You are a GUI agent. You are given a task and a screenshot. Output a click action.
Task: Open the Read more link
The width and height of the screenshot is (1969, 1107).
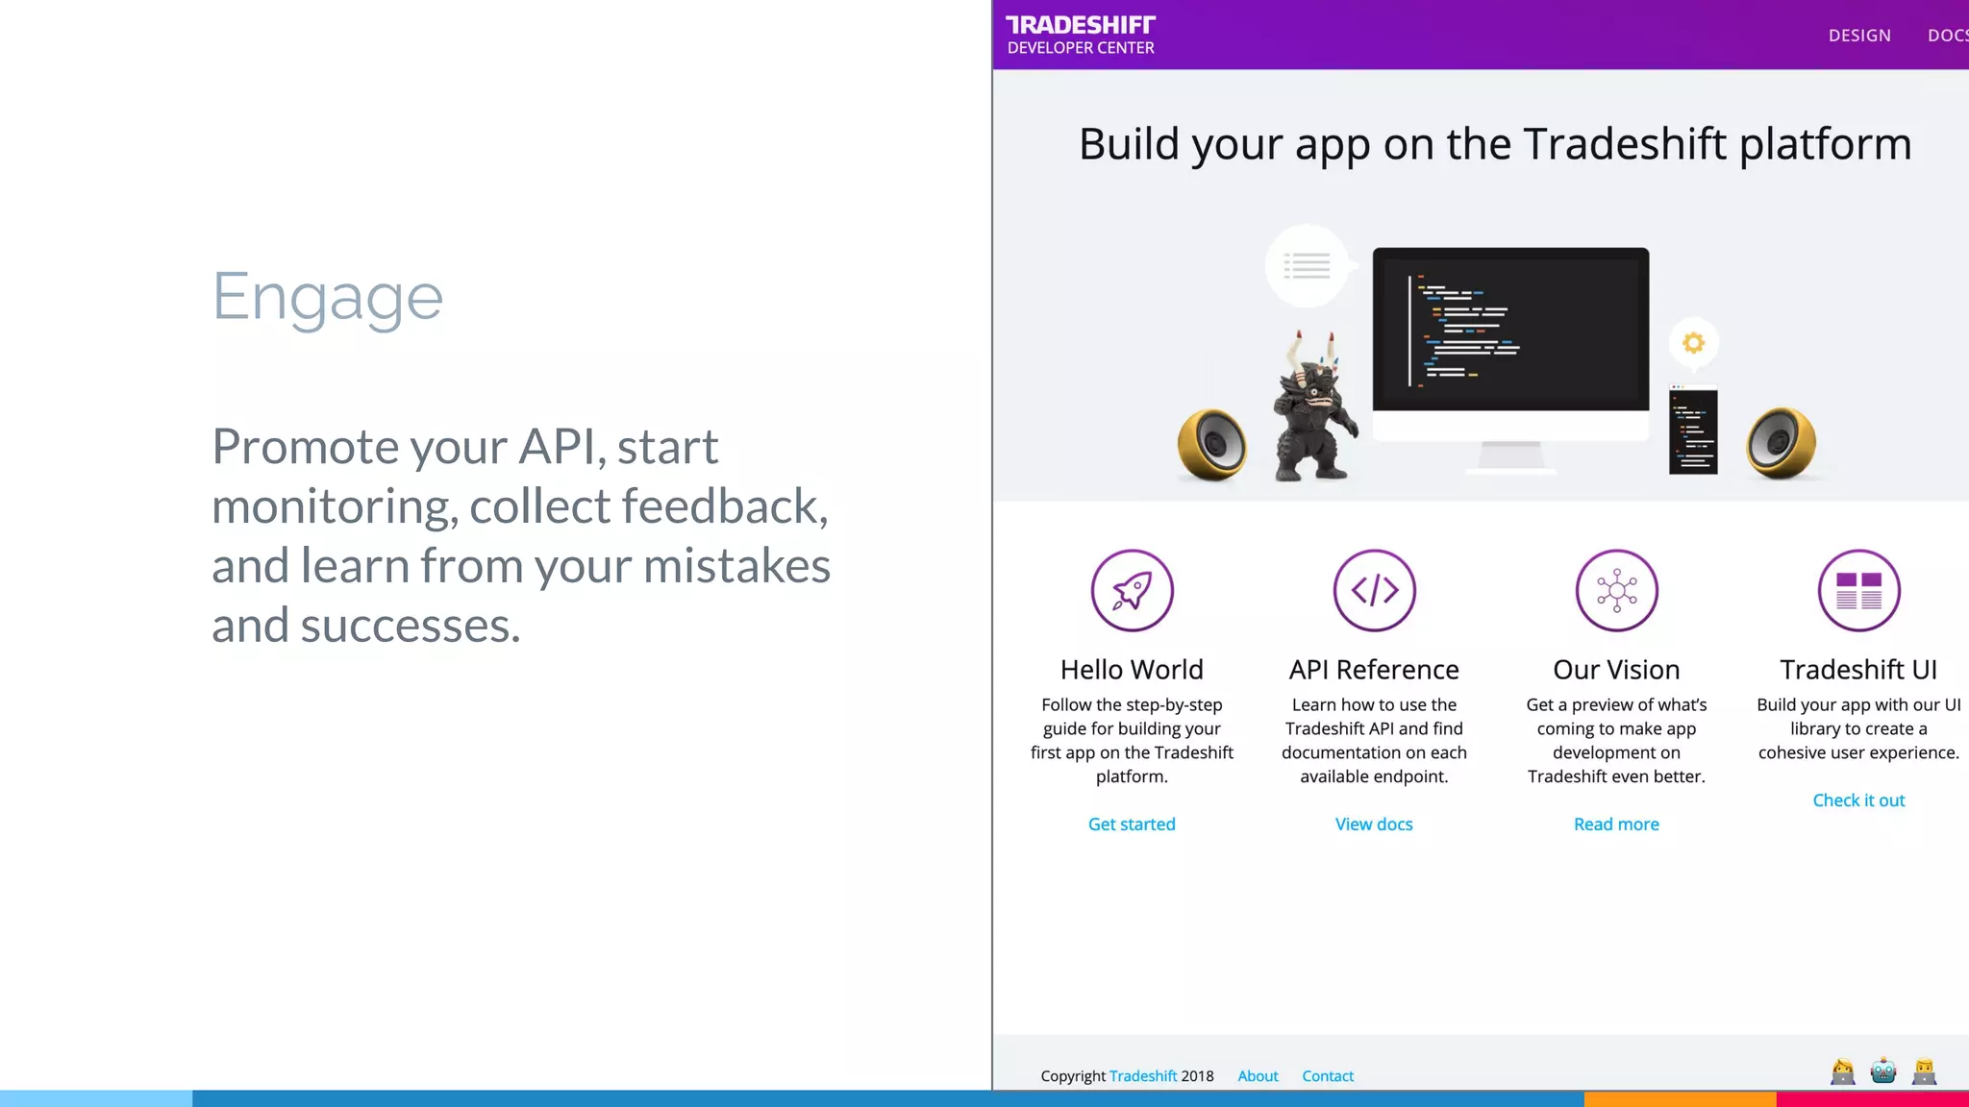(1616, 824)
